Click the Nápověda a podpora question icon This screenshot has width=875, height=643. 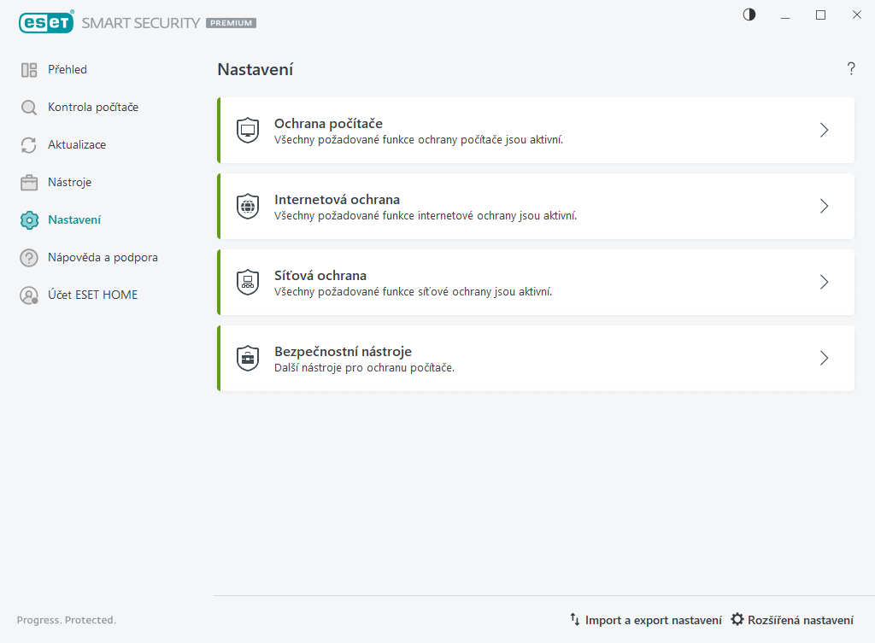(x=29, y=258)
